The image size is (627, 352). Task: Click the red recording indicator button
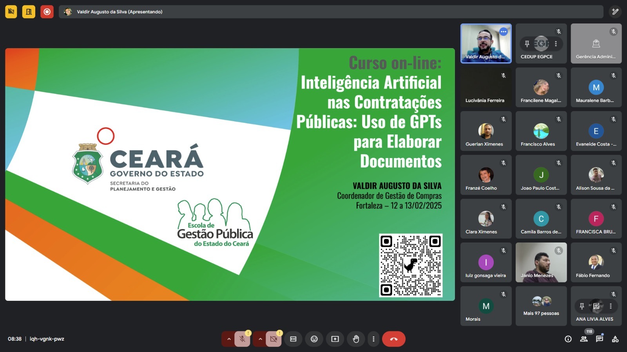(x=47, y=12)
